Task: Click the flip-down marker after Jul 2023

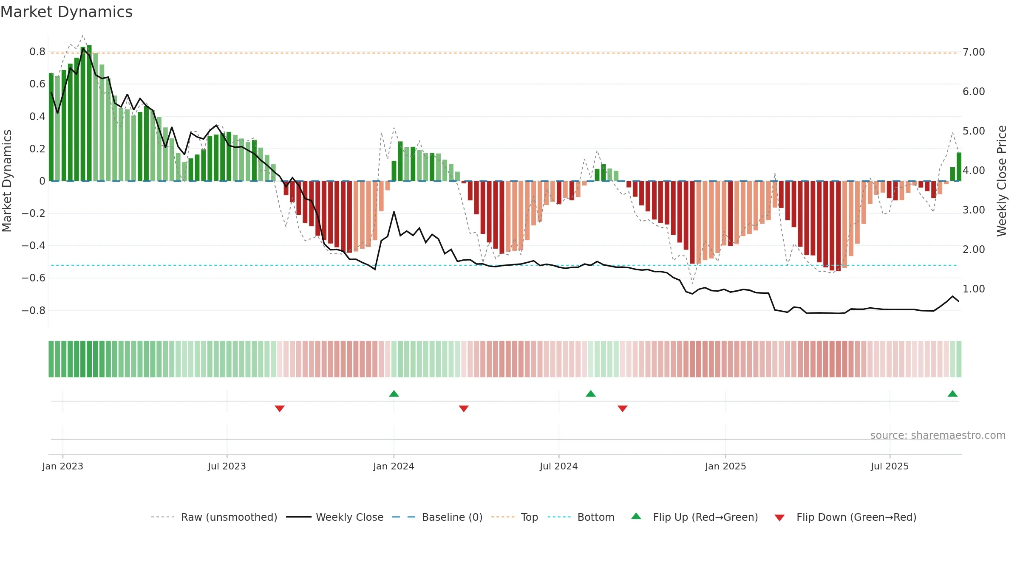Action: coord(280,408)
